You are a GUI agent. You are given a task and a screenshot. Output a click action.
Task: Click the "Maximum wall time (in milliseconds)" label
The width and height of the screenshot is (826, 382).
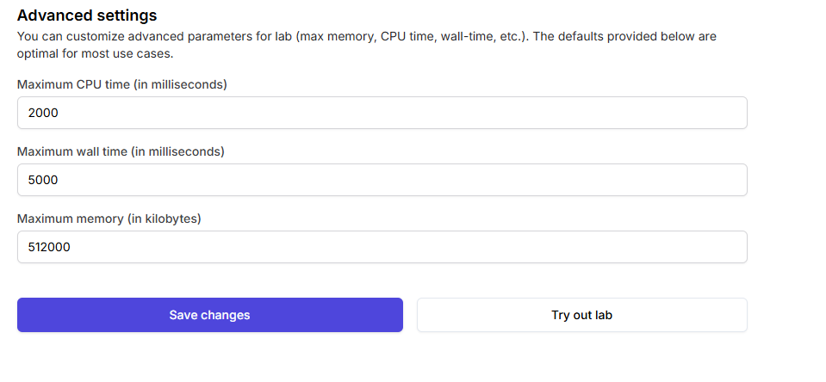[121, 151]
